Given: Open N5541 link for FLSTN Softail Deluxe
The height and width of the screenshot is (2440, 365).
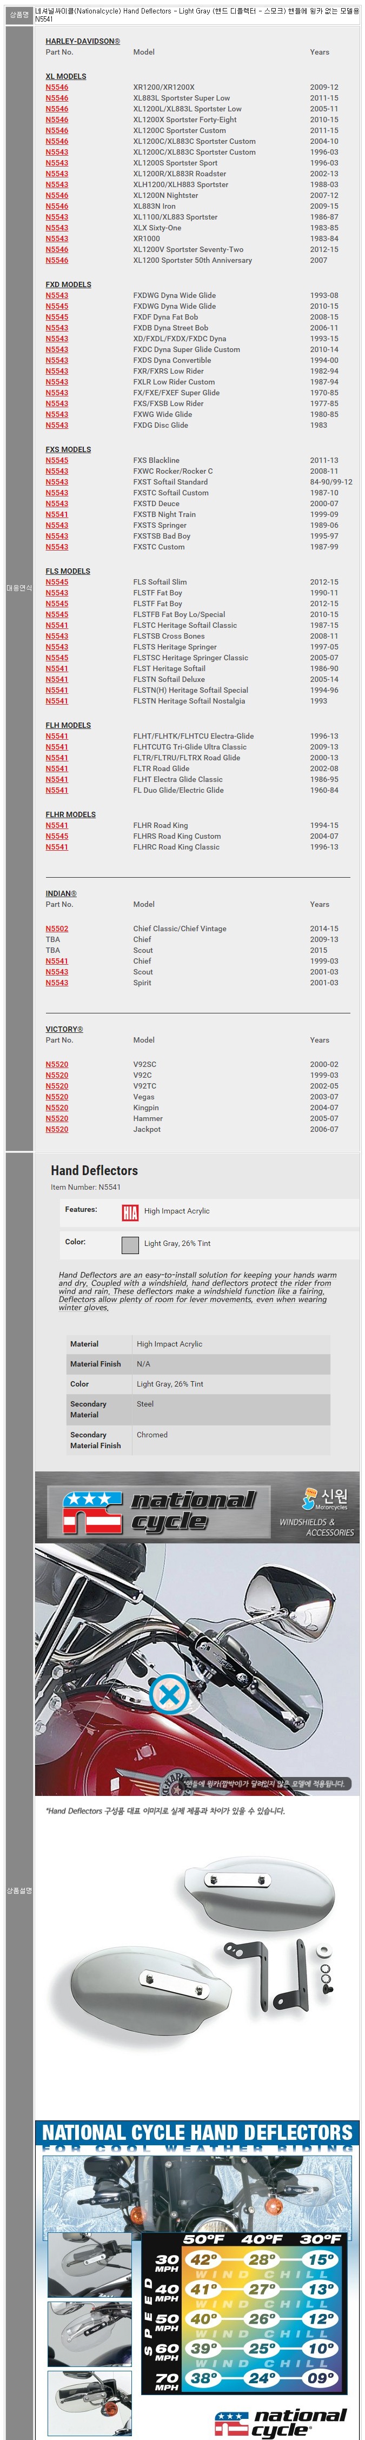Looking at the screenshot, I should [57, 679].
